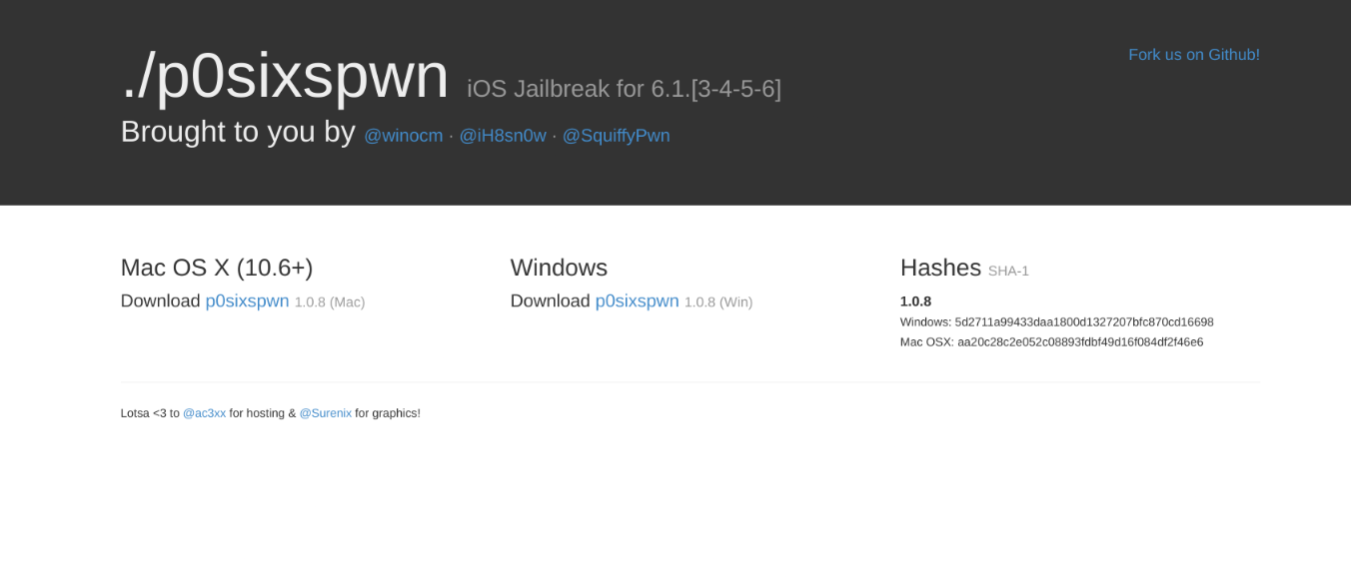
Task: Click the Brought to you by text
Action: pos(238,132)
